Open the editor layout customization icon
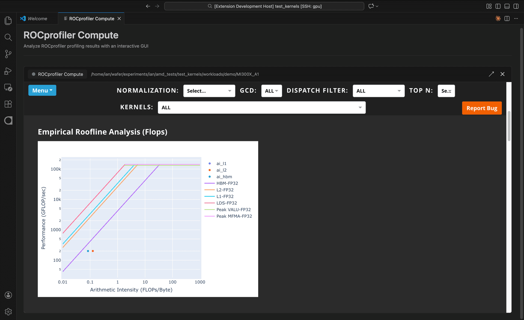 pos(489,6)
